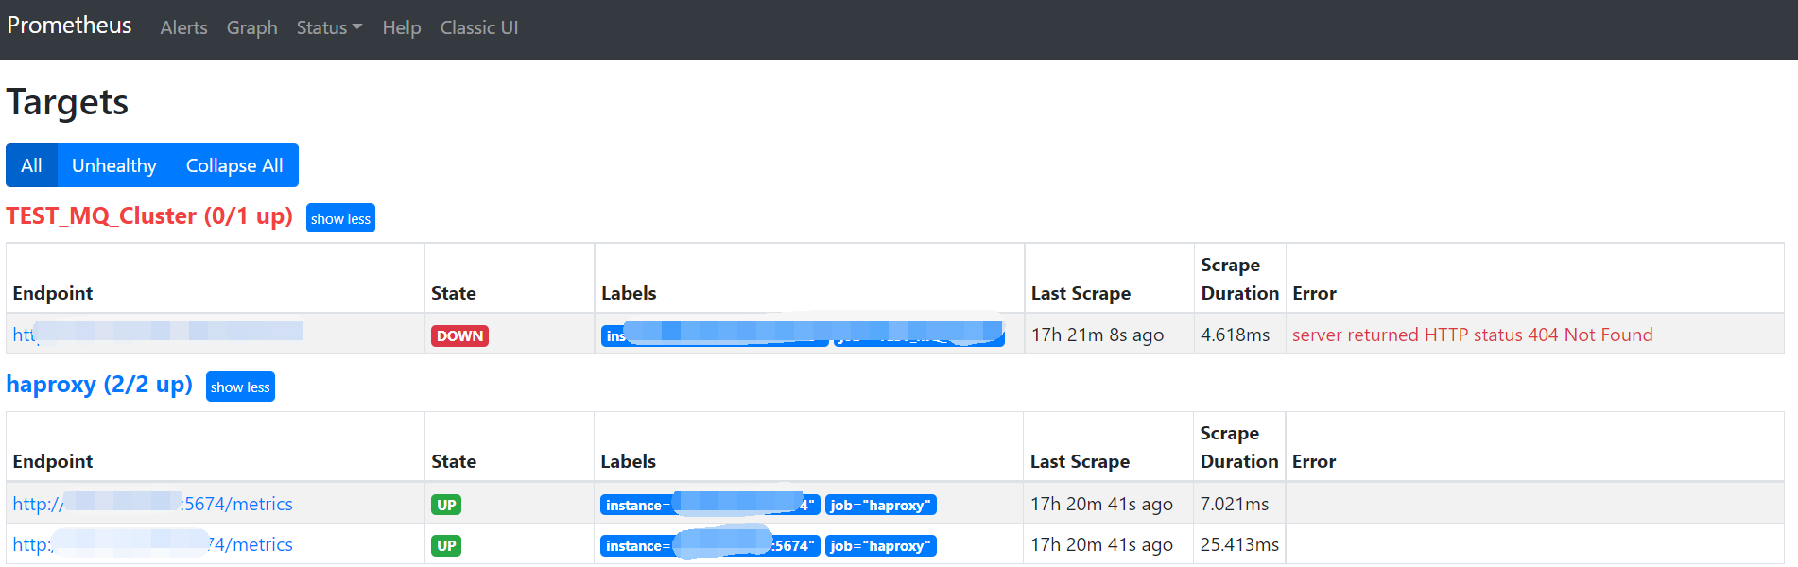The image size is (1798, 567).
Task: Filter targets by Unhealthy state
Action: (113, 164)
